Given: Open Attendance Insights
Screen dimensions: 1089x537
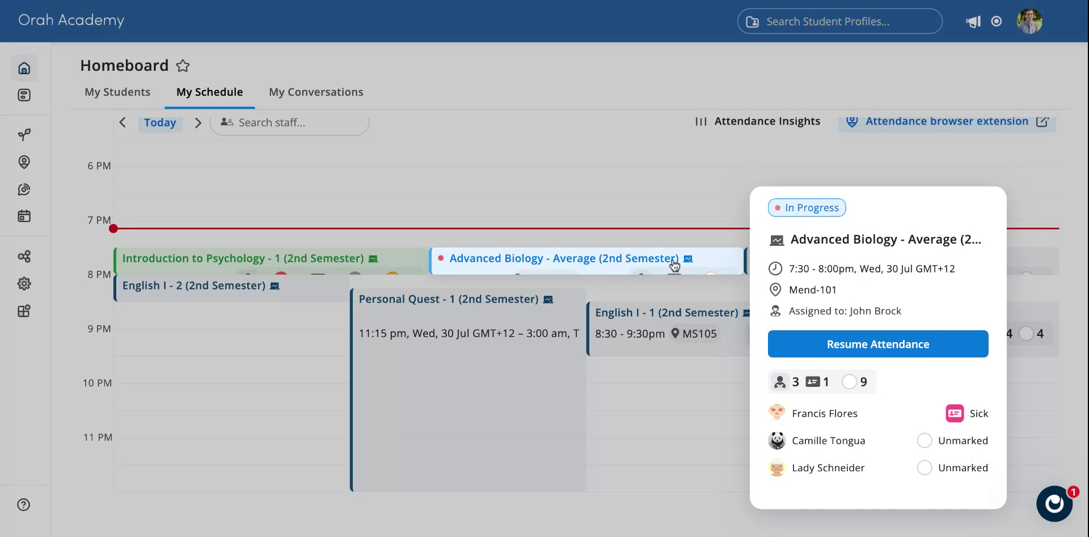Looking at the screenshot, I should click(767, 121).
